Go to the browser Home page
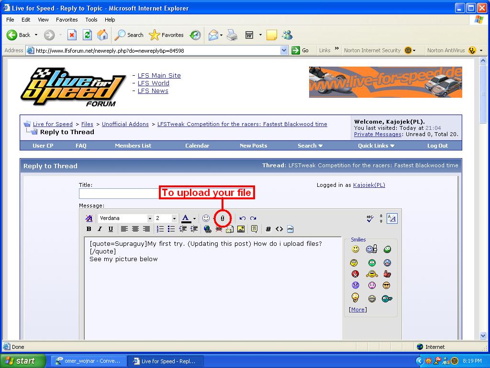Screen dimensions: 490x368 [x=102, y=34]
